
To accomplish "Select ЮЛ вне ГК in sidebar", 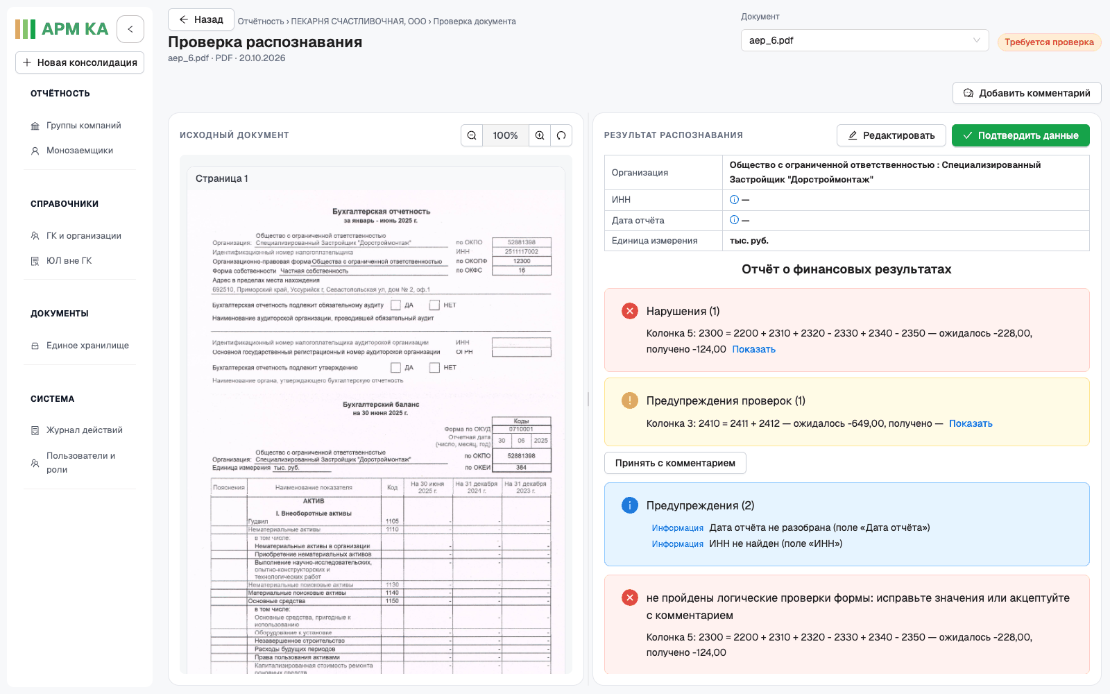I will (x=69, y=261).
